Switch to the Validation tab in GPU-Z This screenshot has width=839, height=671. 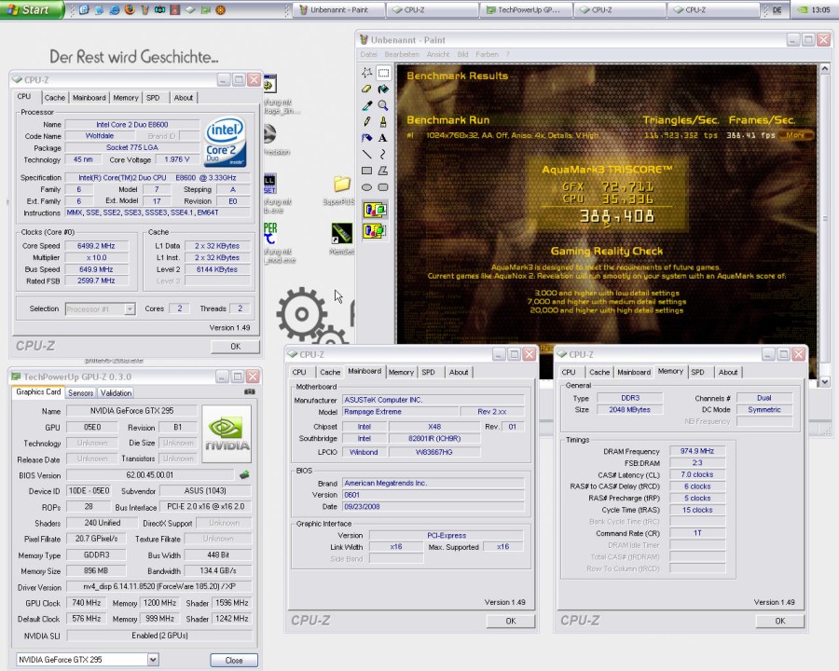117,392
